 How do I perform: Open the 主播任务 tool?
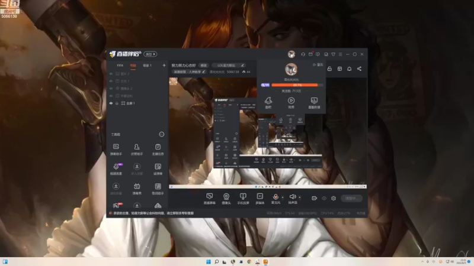158,150
